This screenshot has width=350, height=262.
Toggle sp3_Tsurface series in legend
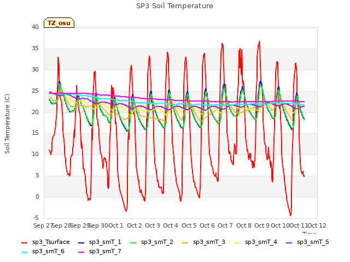click(45, 242)
